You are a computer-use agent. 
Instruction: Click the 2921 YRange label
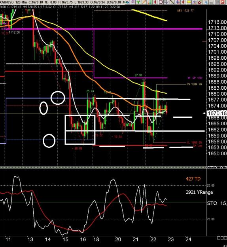(199, 192)
